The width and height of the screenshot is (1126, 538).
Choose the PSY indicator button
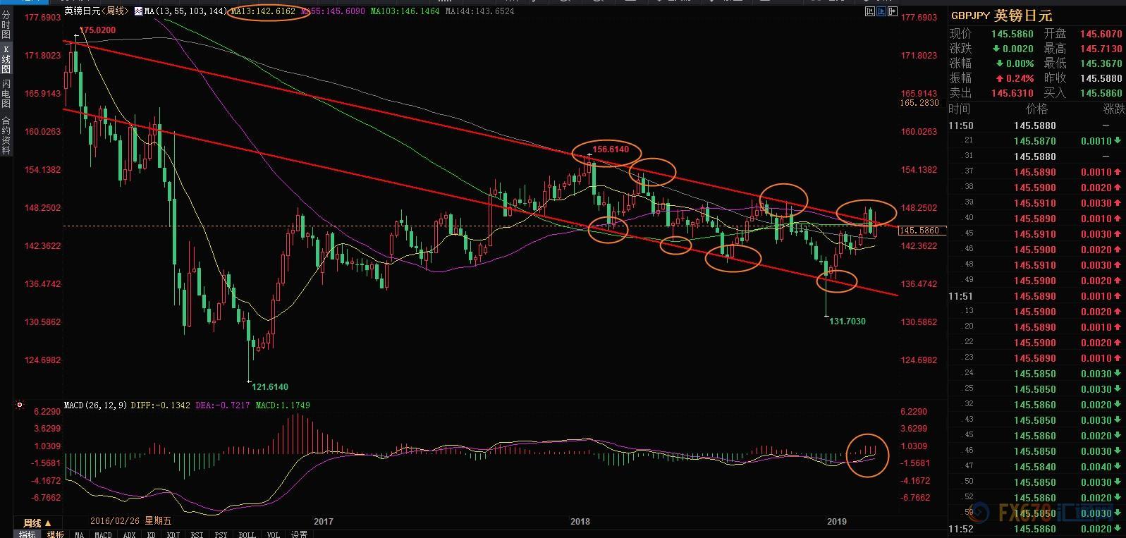point(221,534)
